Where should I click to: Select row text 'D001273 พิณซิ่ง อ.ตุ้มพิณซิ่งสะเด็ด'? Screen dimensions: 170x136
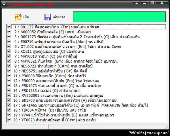click(50, 37)
